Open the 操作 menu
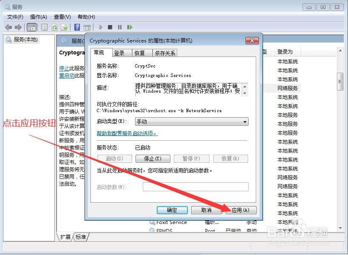The width and height of the screenshot is (348, 255). tap(38, 17)
